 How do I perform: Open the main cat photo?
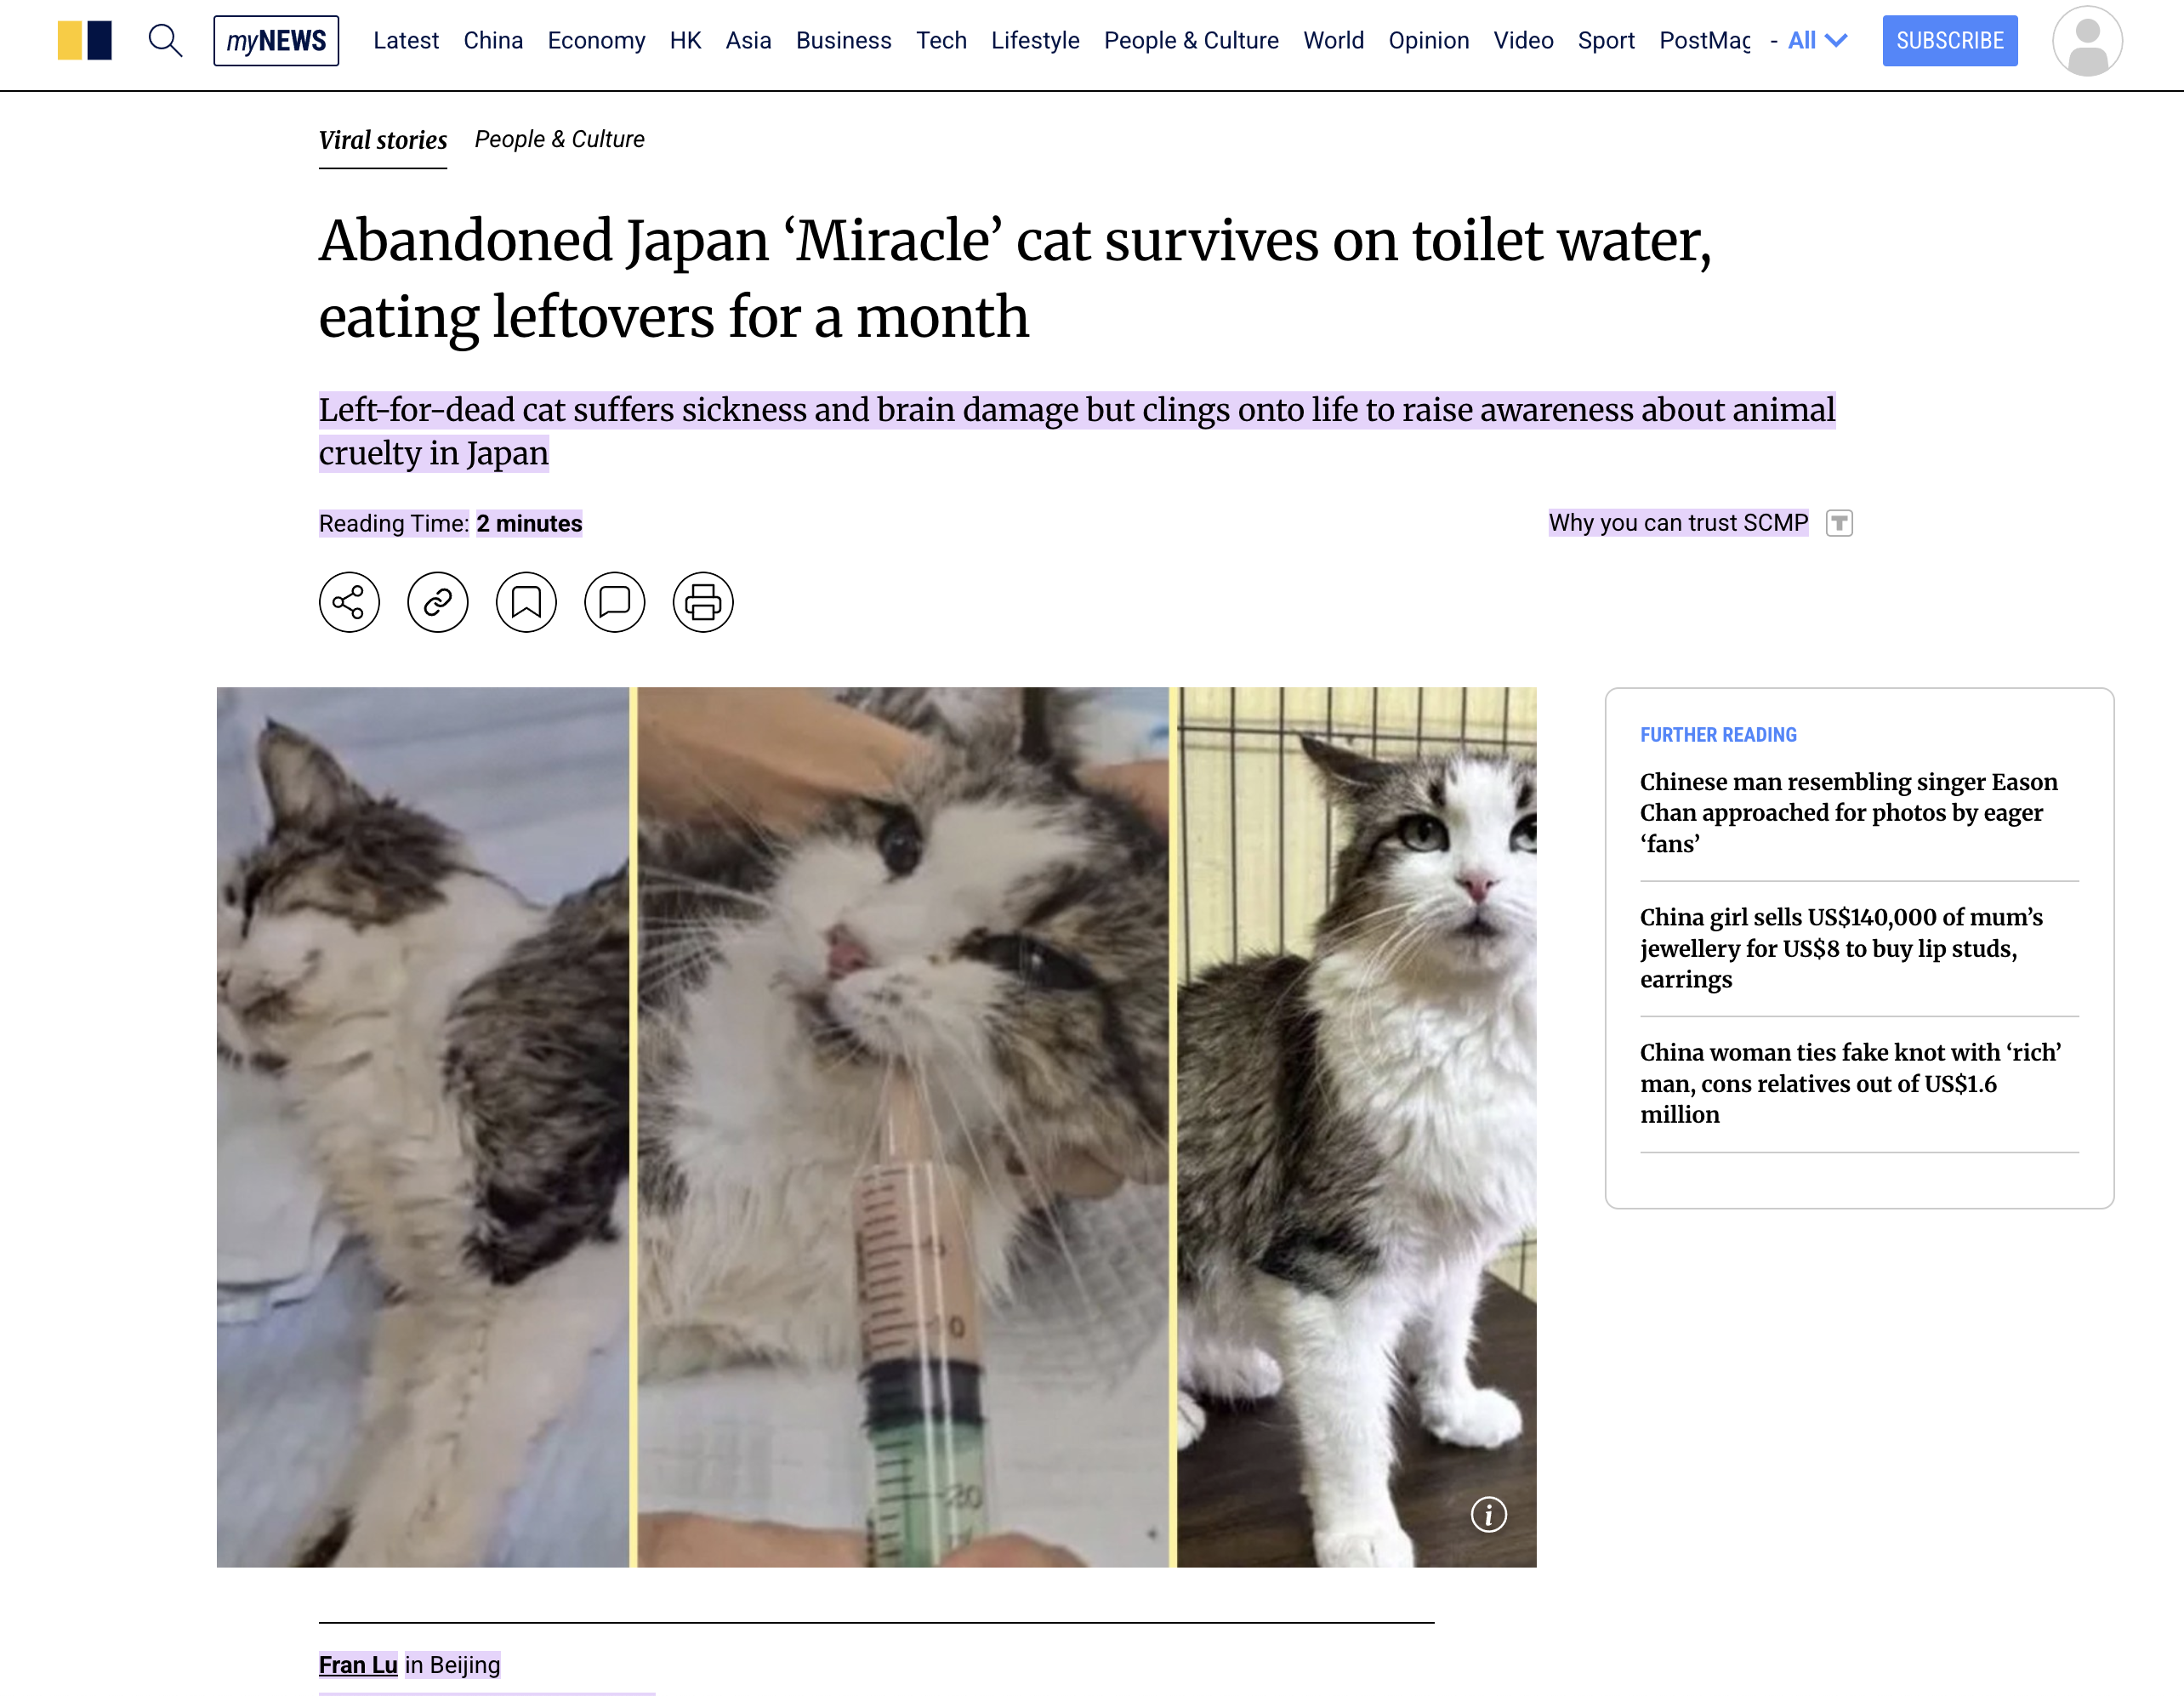(876, 1127)
